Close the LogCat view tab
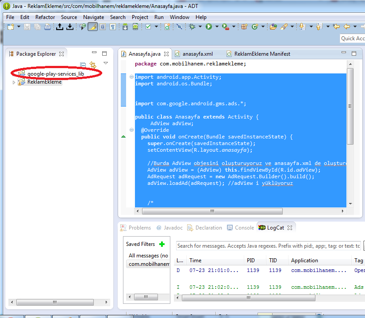The image size is (365, 318). (290, 228)
